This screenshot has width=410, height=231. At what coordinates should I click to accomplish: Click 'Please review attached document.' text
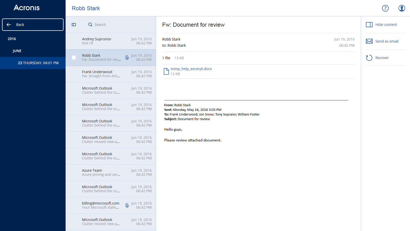coord(193,140)
